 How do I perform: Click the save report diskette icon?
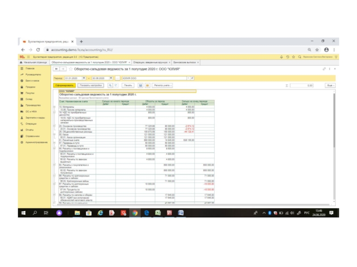click(x=141, y=85)
